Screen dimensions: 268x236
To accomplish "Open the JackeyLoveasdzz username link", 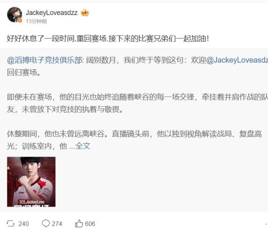I will pyautogui.click(x=51, y=13).
